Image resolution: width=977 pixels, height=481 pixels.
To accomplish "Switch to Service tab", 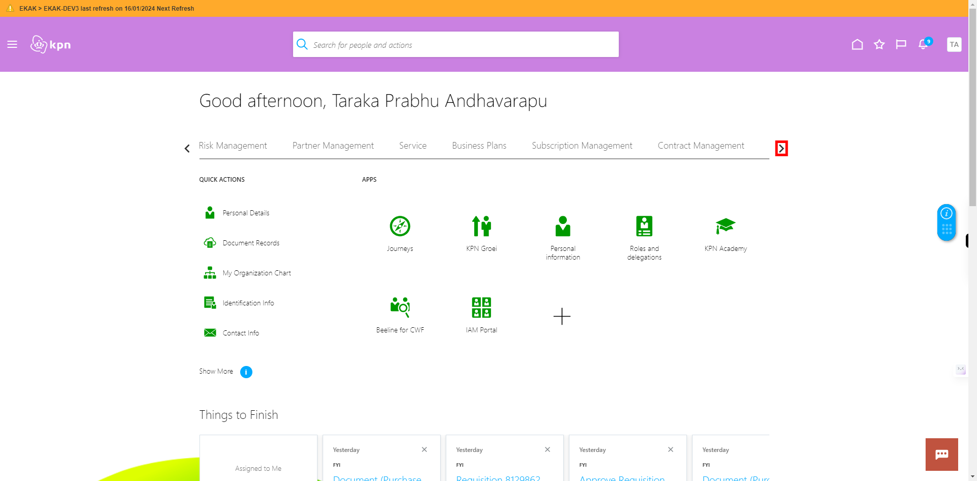I will 413,146.
